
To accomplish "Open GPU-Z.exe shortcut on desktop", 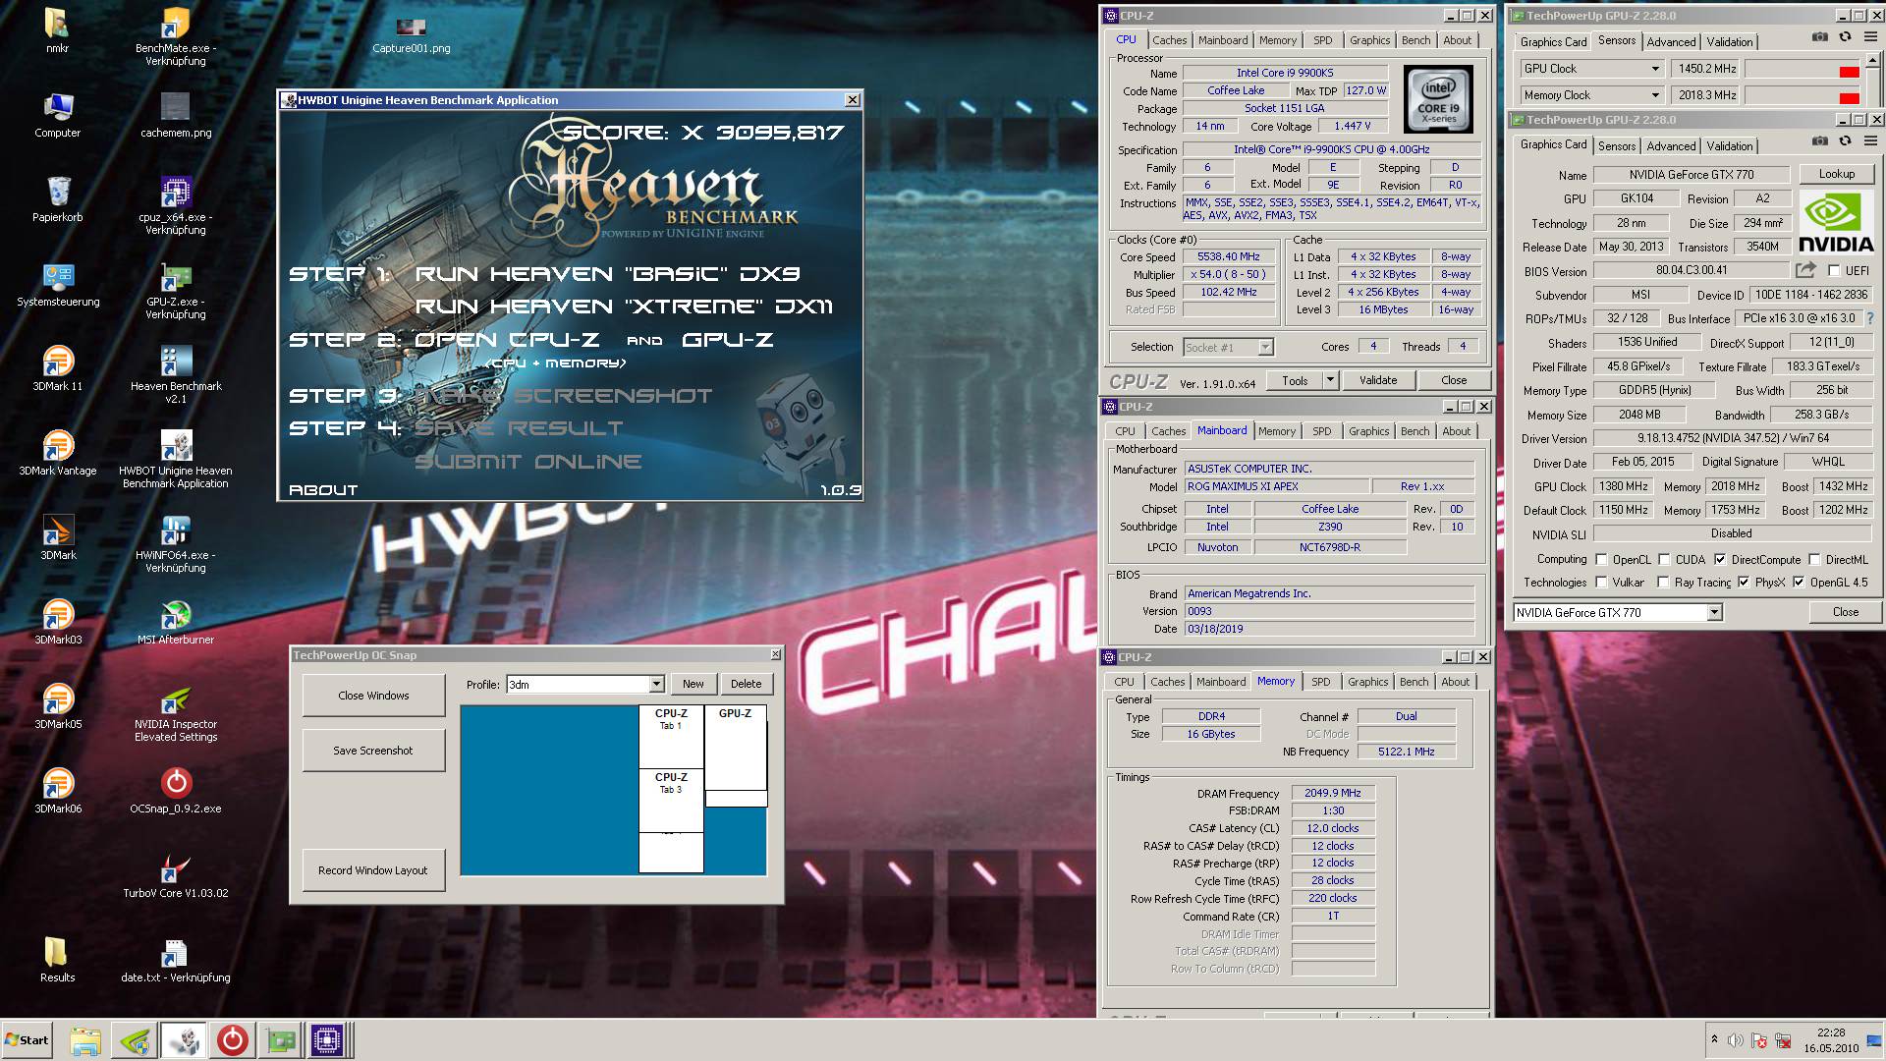I will (x=176, y=290).
